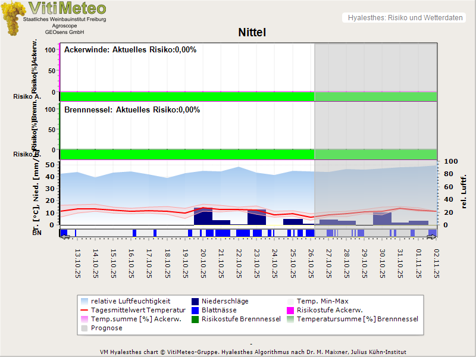
Task: Click the red Tagesmittelwert Temperatur legend line
Action: [x=84, y=310]
